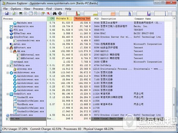Click the baidupinyin.exe process icon

tap(11, 26)
